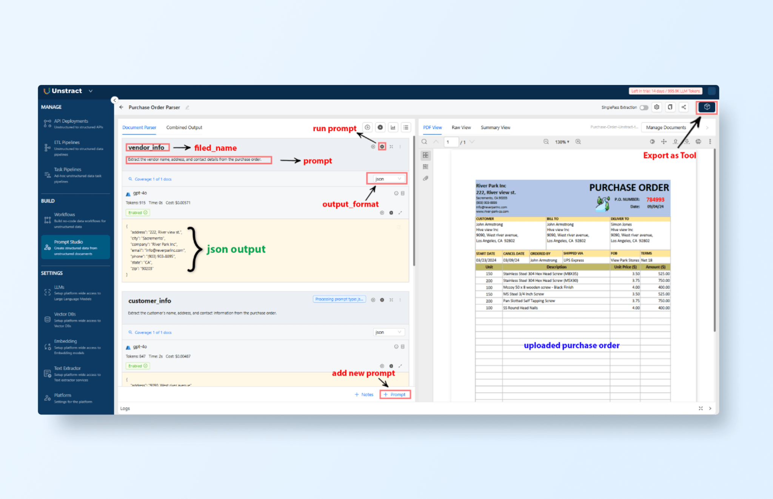
Task: Click the + Prompt button to add a prompt
Action: click(x=395, y=394)
